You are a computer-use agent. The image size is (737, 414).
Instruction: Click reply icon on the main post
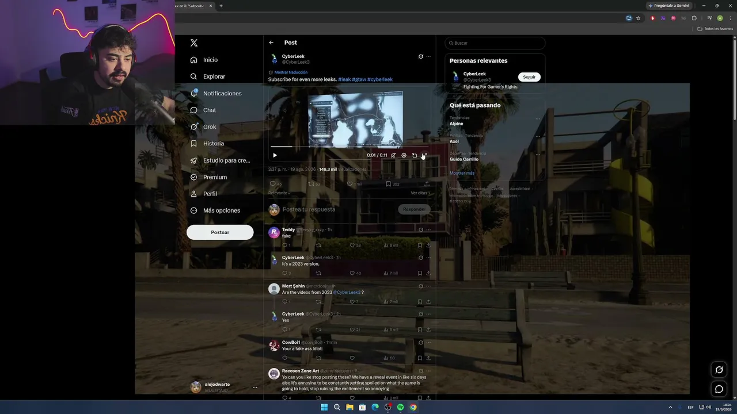pyautogui.click(x=273, y=184)
